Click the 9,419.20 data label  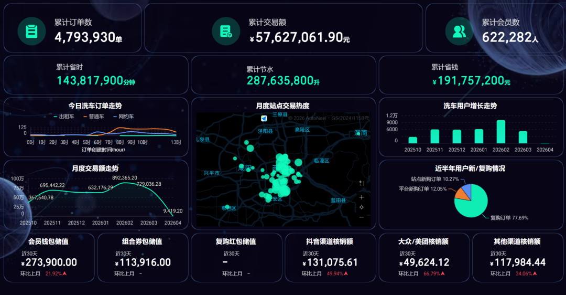(173, 211)
